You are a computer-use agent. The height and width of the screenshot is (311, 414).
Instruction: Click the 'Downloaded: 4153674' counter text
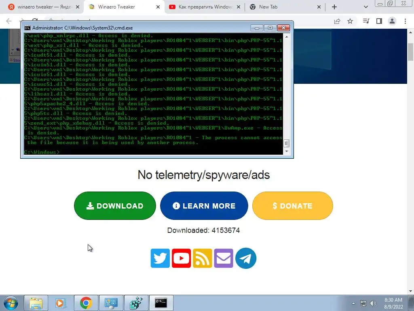click(x=204, y=230)
